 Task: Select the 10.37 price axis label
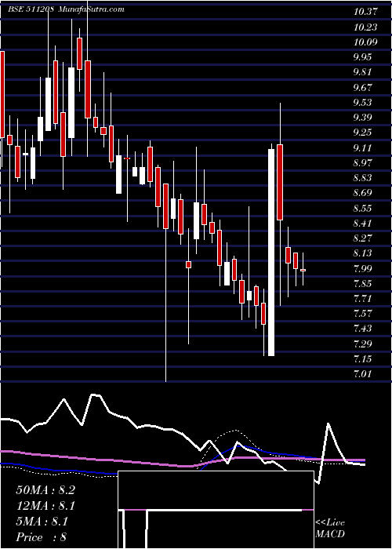(366, 12)
